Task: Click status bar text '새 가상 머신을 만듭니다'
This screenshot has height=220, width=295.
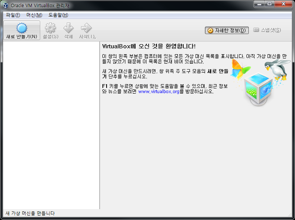Action: pyautogui.click(x=30, y=213)
